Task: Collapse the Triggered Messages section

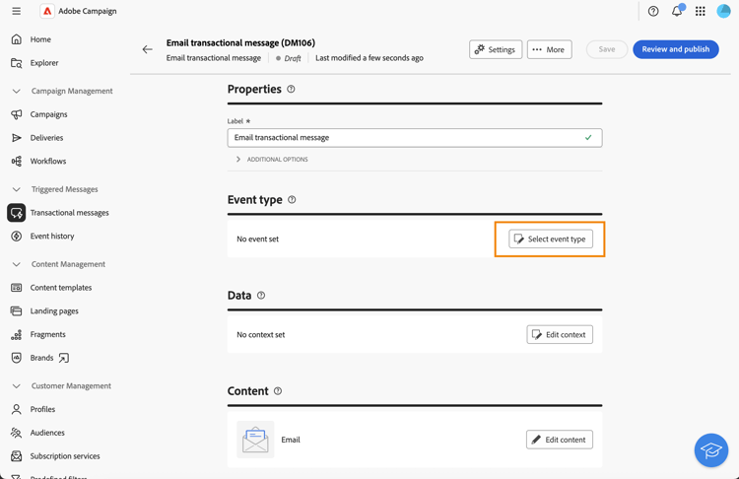Action: (17, 189)
